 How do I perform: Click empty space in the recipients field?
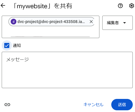(x=51, y=31)
